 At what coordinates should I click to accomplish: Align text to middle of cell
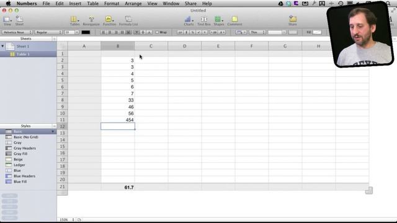143,32
